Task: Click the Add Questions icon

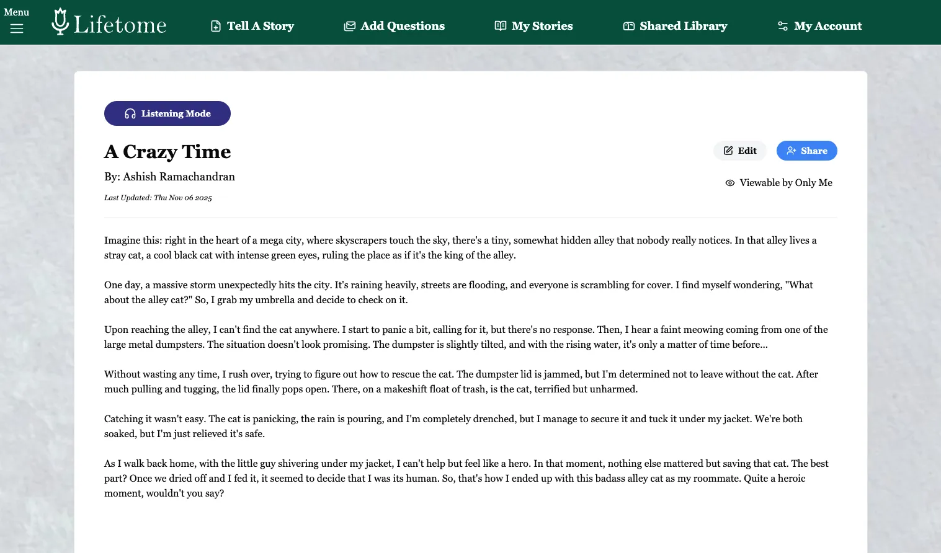Action: 350,26
